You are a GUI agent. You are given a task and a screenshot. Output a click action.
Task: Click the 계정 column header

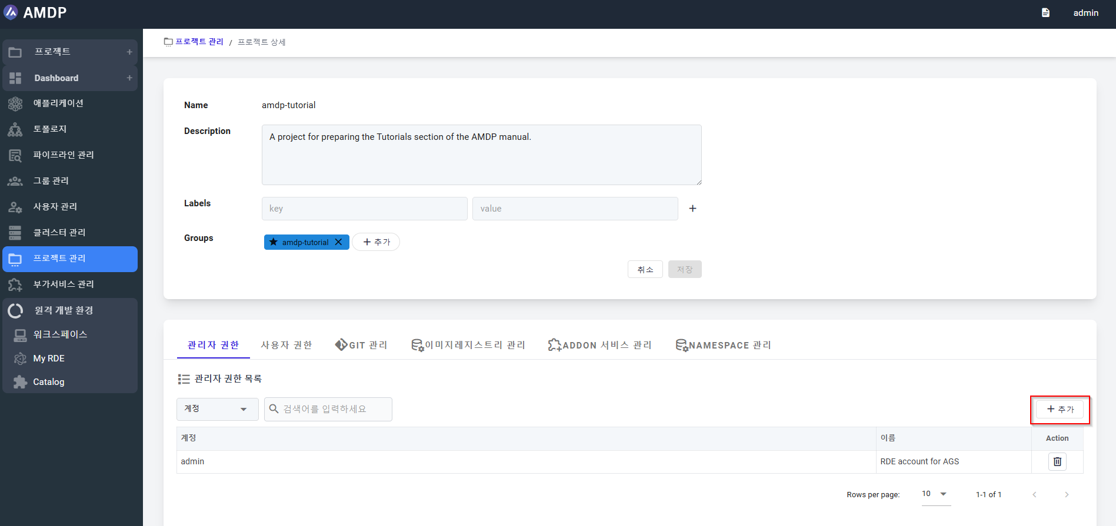[526, 438]
